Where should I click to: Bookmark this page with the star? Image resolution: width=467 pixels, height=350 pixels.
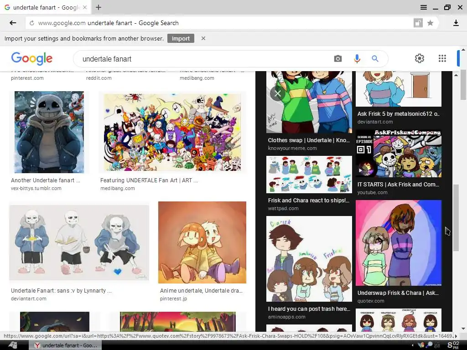(430, 23)
